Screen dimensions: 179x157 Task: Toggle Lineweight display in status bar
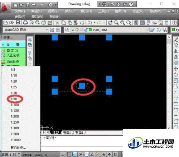pos(110,154)
